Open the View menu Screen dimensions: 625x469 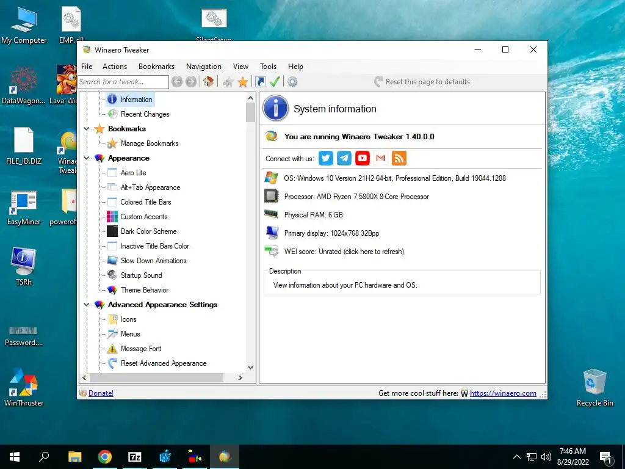coord(240,67)
